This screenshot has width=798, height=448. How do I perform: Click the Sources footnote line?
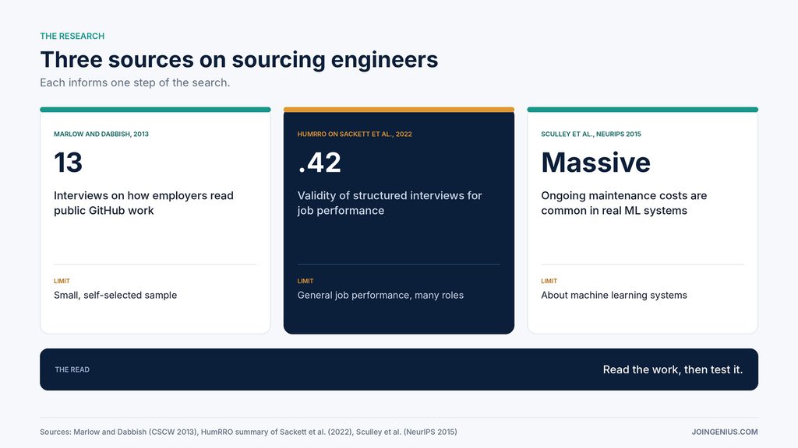coord(249,432)
